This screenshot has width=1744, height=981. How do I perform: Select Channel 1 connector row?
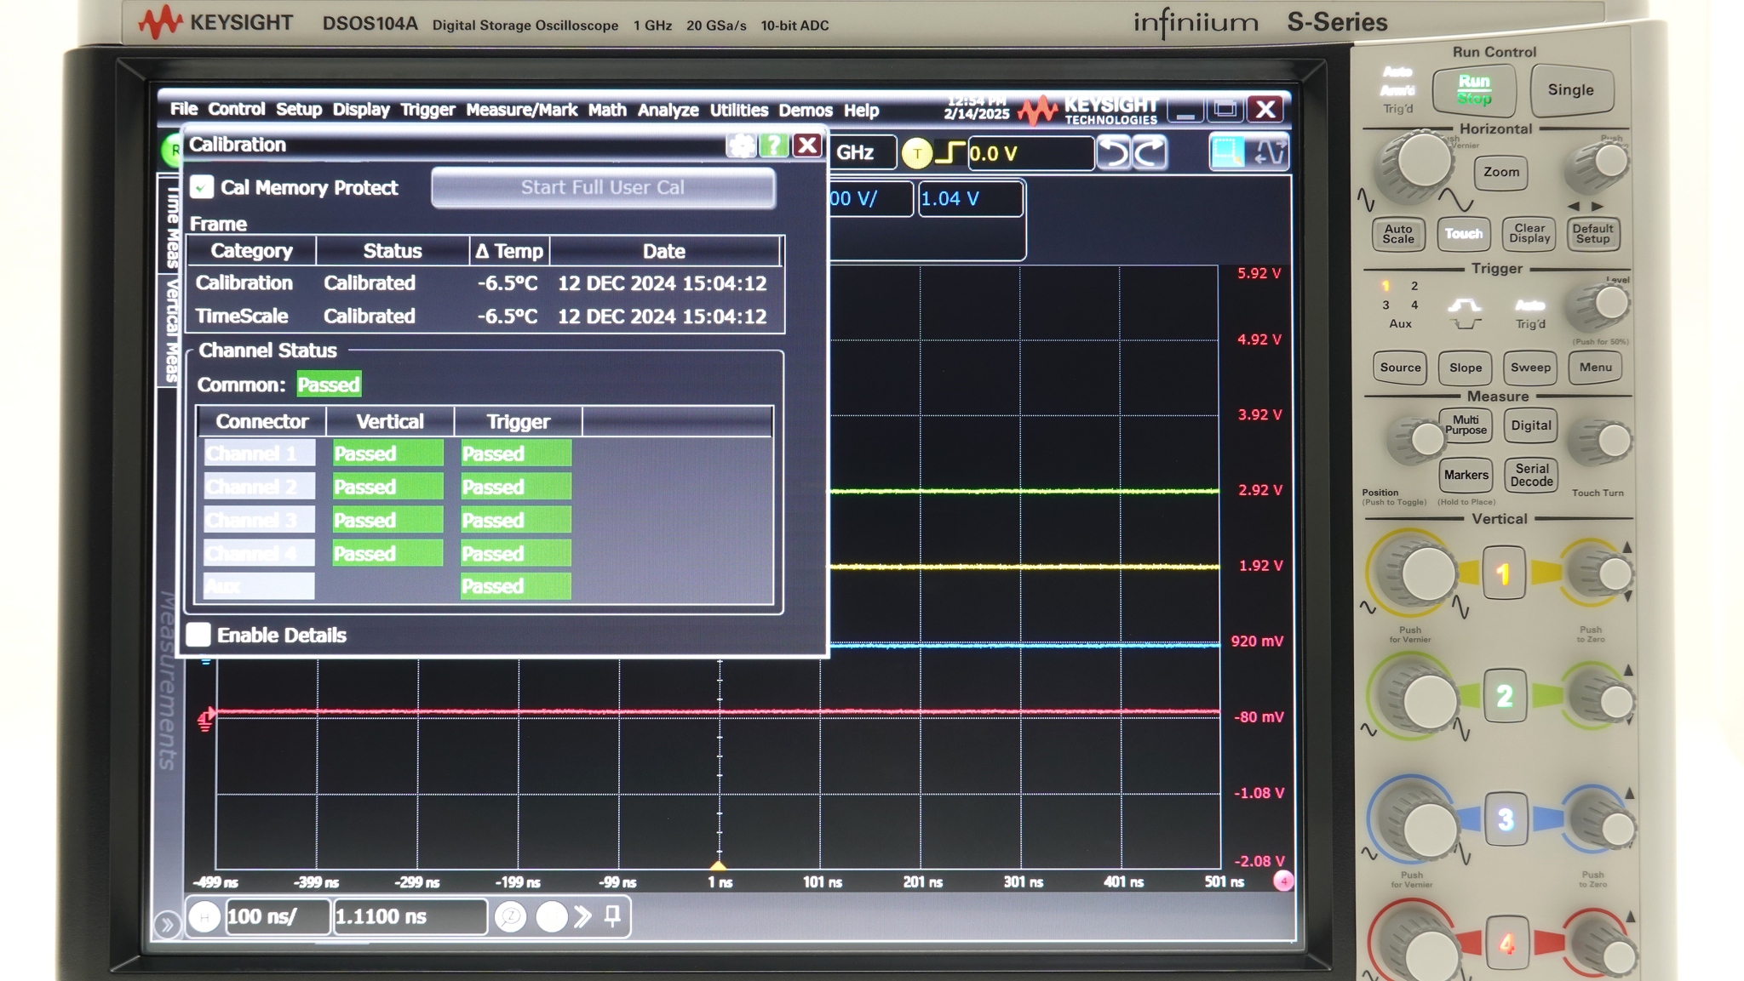pos(259,453)
